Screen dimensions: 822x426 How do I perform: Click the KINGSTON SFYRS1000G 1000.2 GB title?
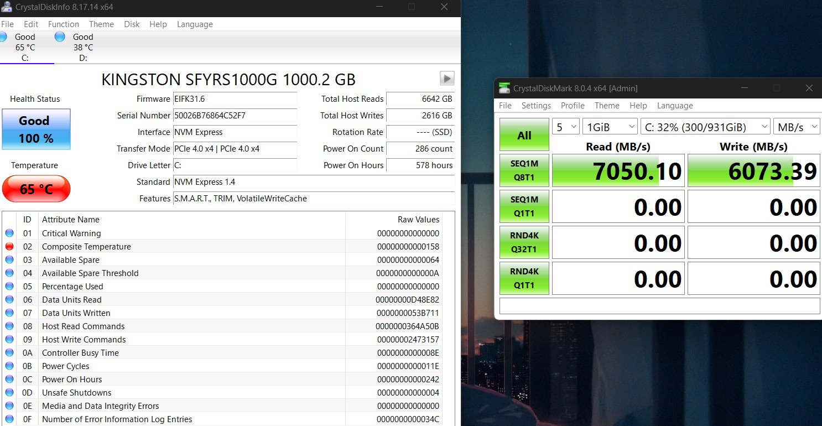click(x=228, y=80)
